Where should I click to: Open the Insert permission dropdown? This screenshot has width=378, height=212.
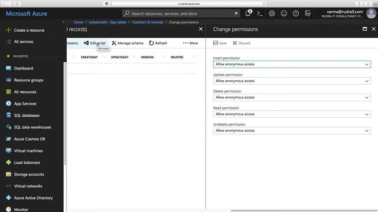292,64
